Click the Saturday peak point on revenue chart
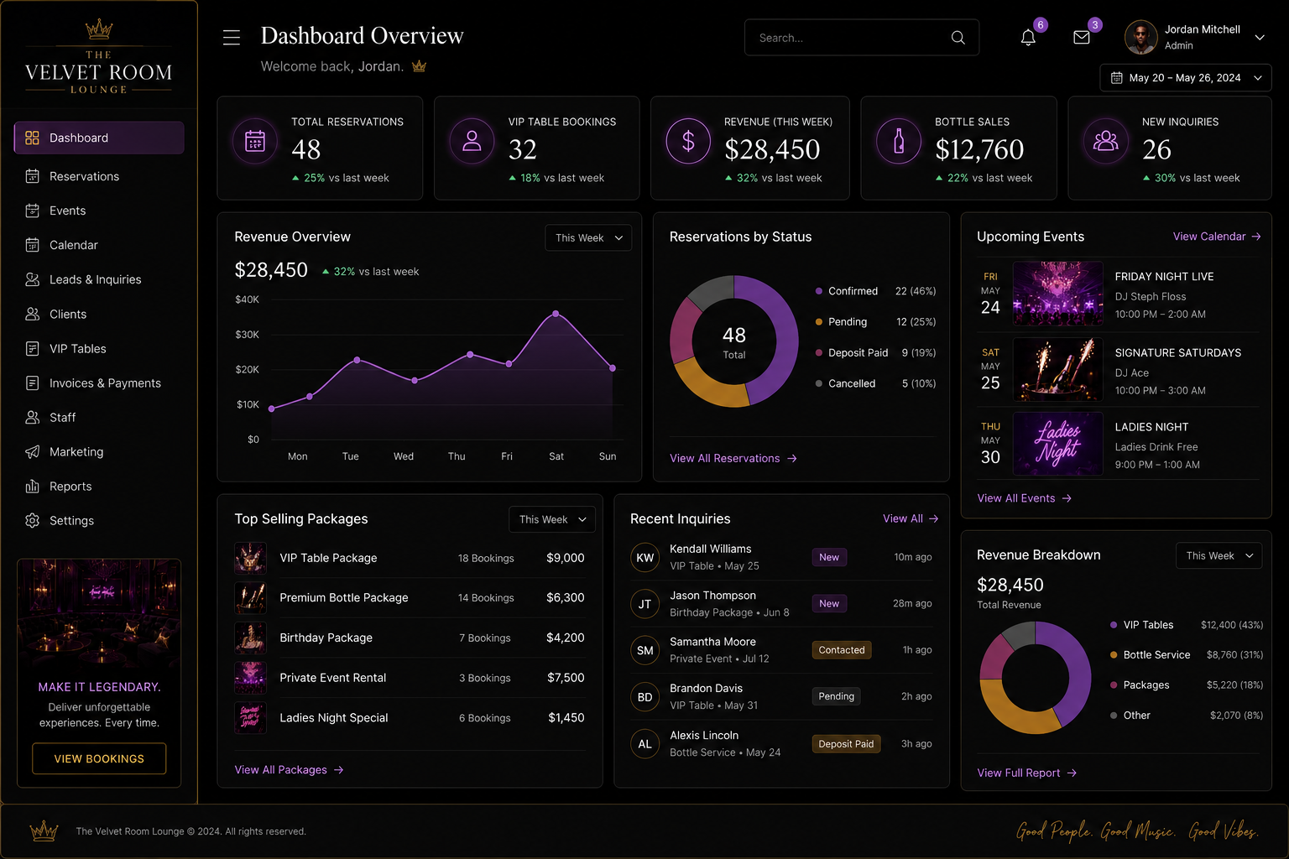The width and height of the screenshot is (1289, 859). tap(556, 314)
